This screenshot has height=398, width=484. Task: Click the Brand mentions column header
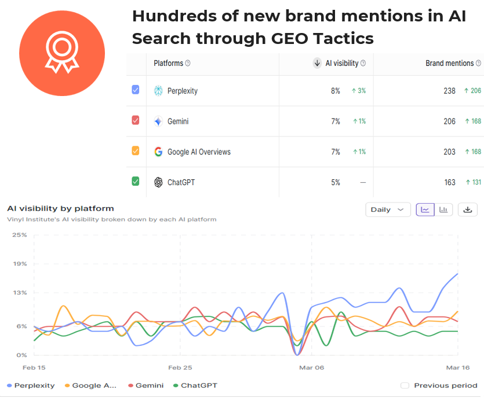[x=450, y=64]
